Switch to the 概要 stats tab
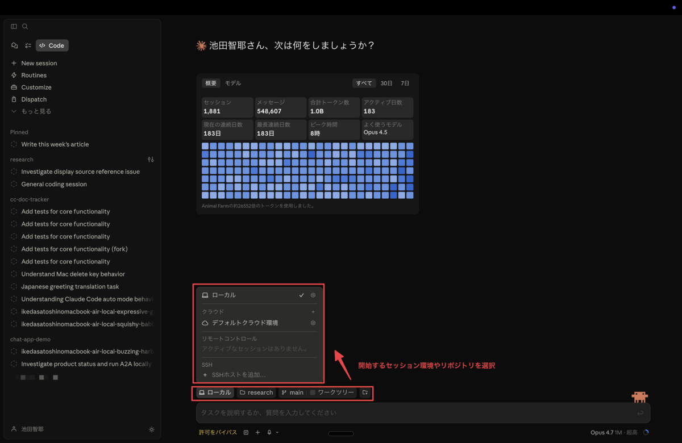The width and height of the screenshot is (682, 443). tap(211, 83)
